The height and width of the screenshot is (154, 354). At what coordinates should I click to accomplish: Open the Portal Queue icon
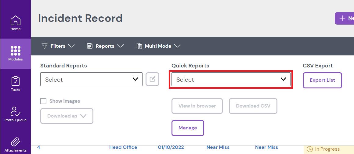point(15,111)
